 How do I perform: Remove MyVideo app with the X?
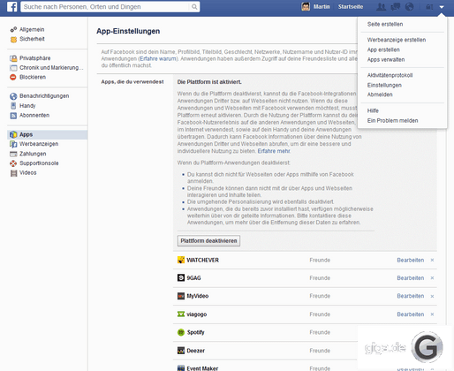tap(432, 296)
